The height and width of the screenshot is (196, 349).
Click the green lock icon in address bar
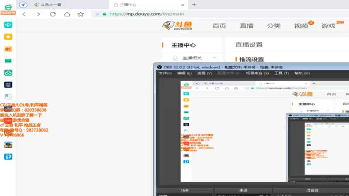pos(104,14)
